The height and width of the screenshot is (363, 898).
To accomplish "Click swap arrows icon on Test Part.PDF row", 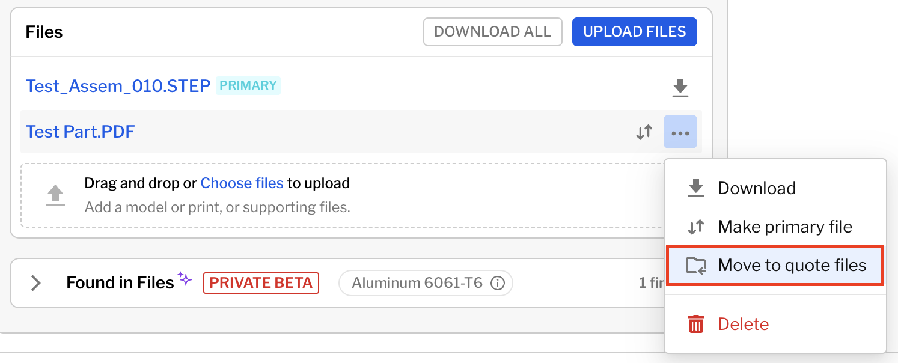I will coord(644,132).
